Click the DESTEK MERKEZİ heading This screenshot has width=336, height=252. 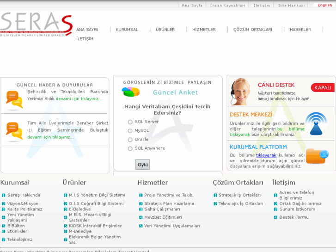coord(251,115)
